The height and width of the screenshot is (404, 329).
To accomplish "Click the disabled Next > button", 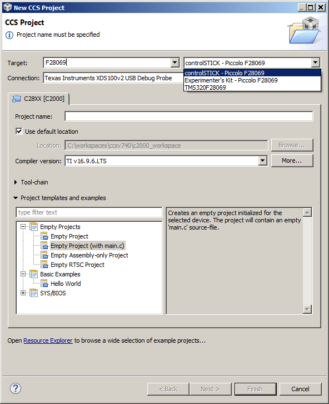I will (x=210, y=389).
